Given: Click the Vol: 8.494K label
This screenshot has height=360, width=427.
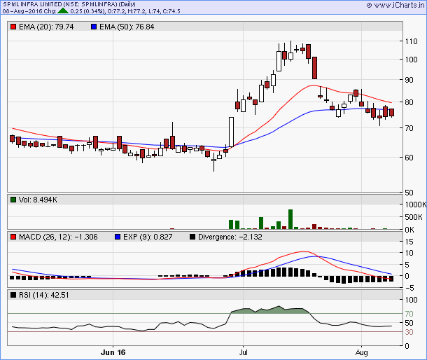Looking at the screenshot, I should (38, 200).
